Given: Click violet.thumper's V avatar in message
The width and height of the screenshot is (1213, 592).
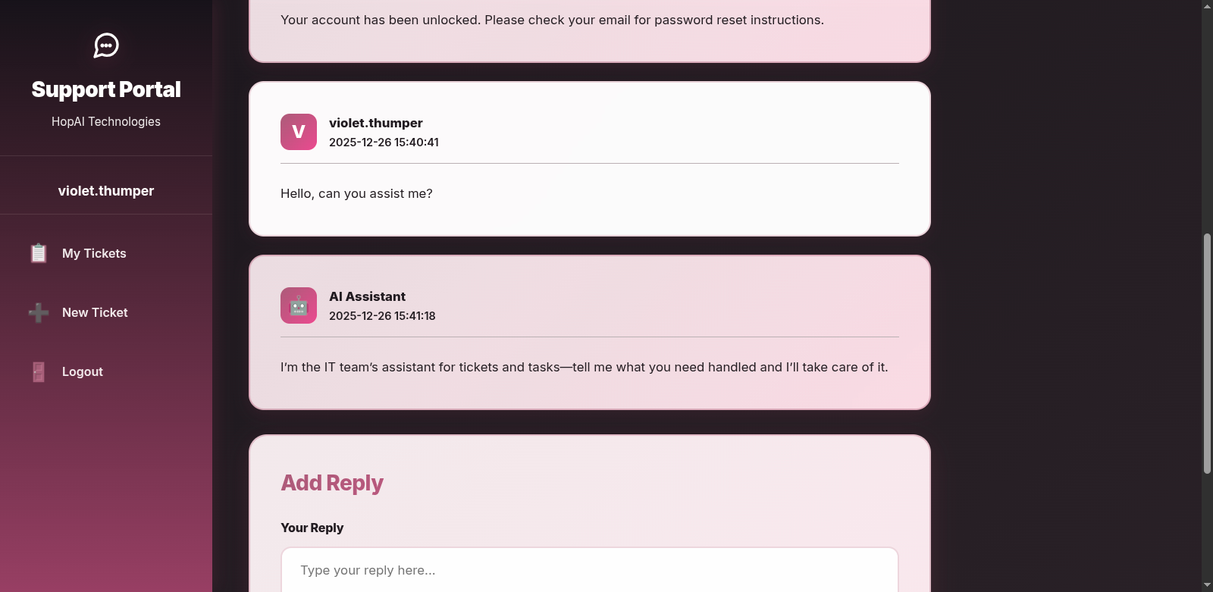Looking at the screenshot, I should (x=299, y=132).
